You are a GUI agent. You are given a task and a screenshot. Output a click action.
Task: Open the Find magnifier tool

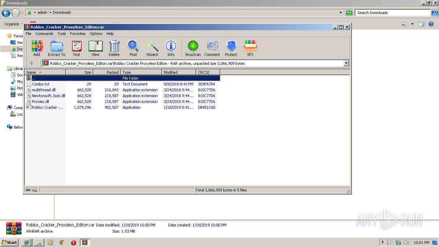pyautogui.click(x=133, y=48)
